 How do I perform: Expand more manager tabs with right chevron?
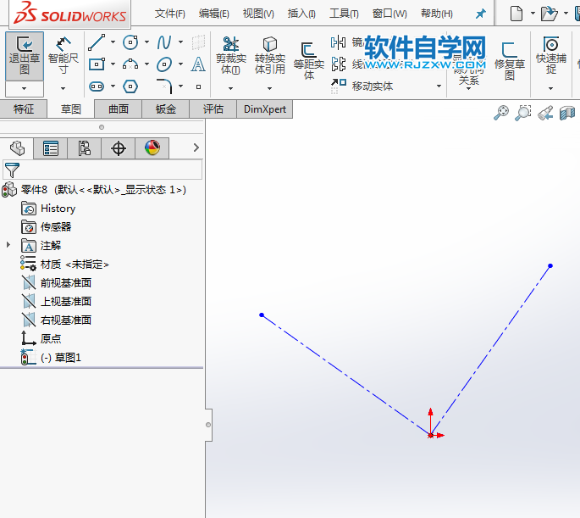click(196, 148)
